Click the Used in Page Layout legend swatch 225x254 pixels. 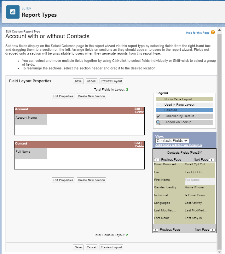coord(185,105)
